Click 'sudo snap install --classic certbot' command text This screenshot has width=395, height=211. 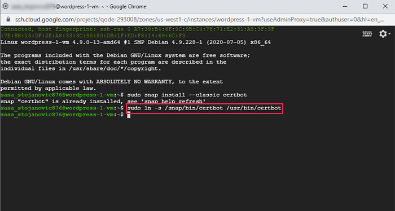[x=187, y=95]
